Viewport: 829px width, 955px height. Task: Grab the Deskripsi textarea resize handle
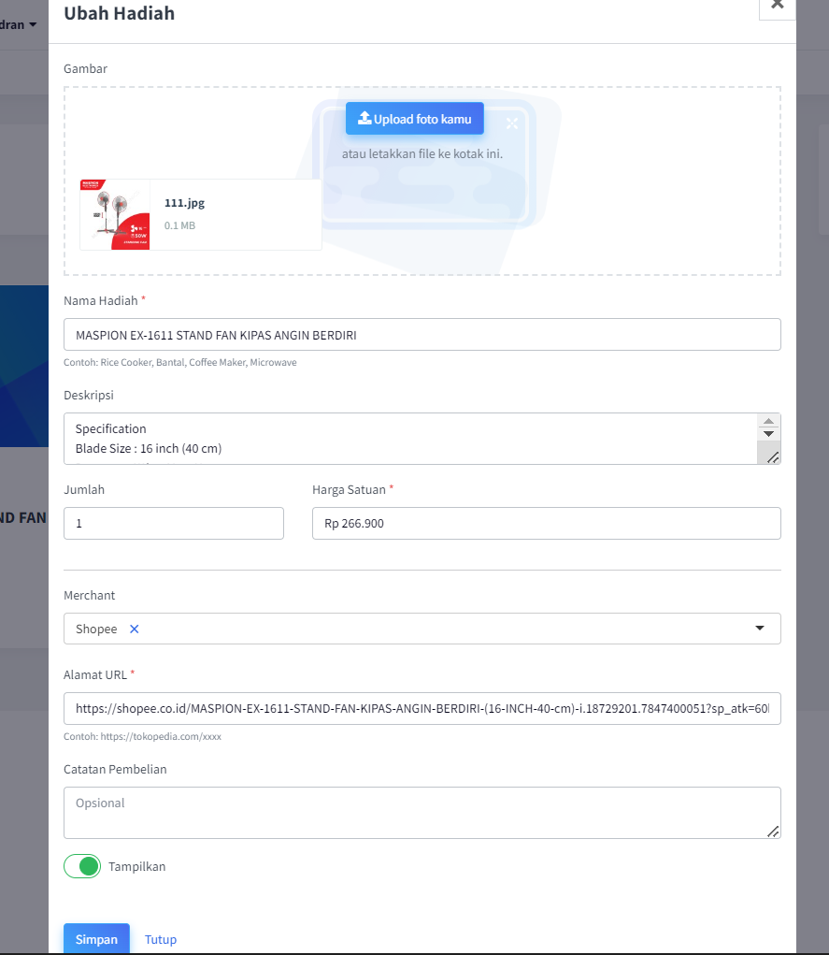772,457
